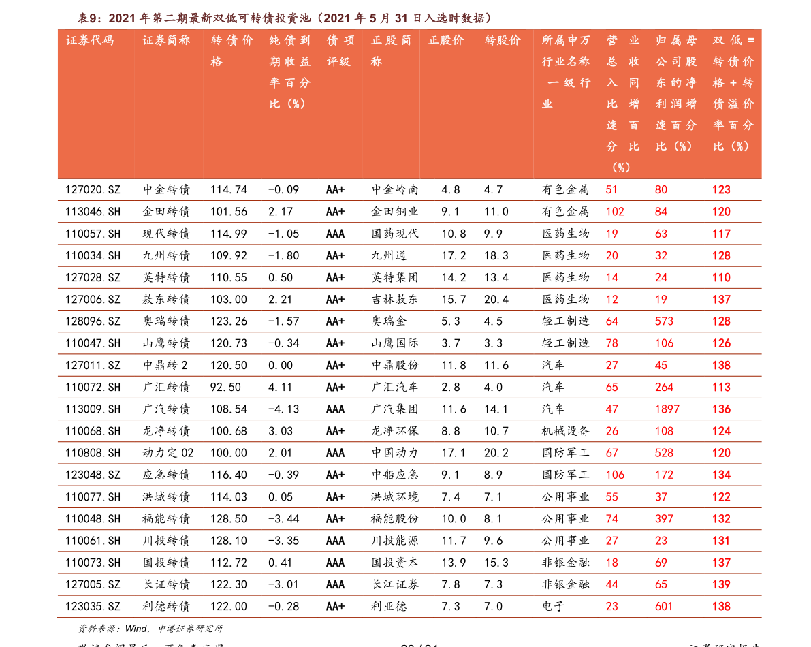Click the table title 表9 text

point(284,18)
